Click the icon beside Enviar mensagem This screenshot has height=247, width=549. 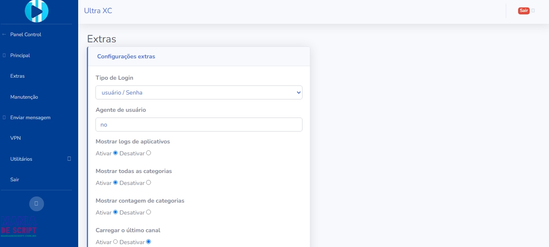(x=4, y=118)
